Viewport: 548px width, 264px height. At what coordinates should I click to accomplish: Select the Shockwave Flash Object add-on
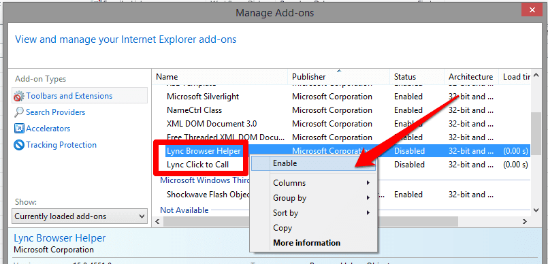coord(208,195)
